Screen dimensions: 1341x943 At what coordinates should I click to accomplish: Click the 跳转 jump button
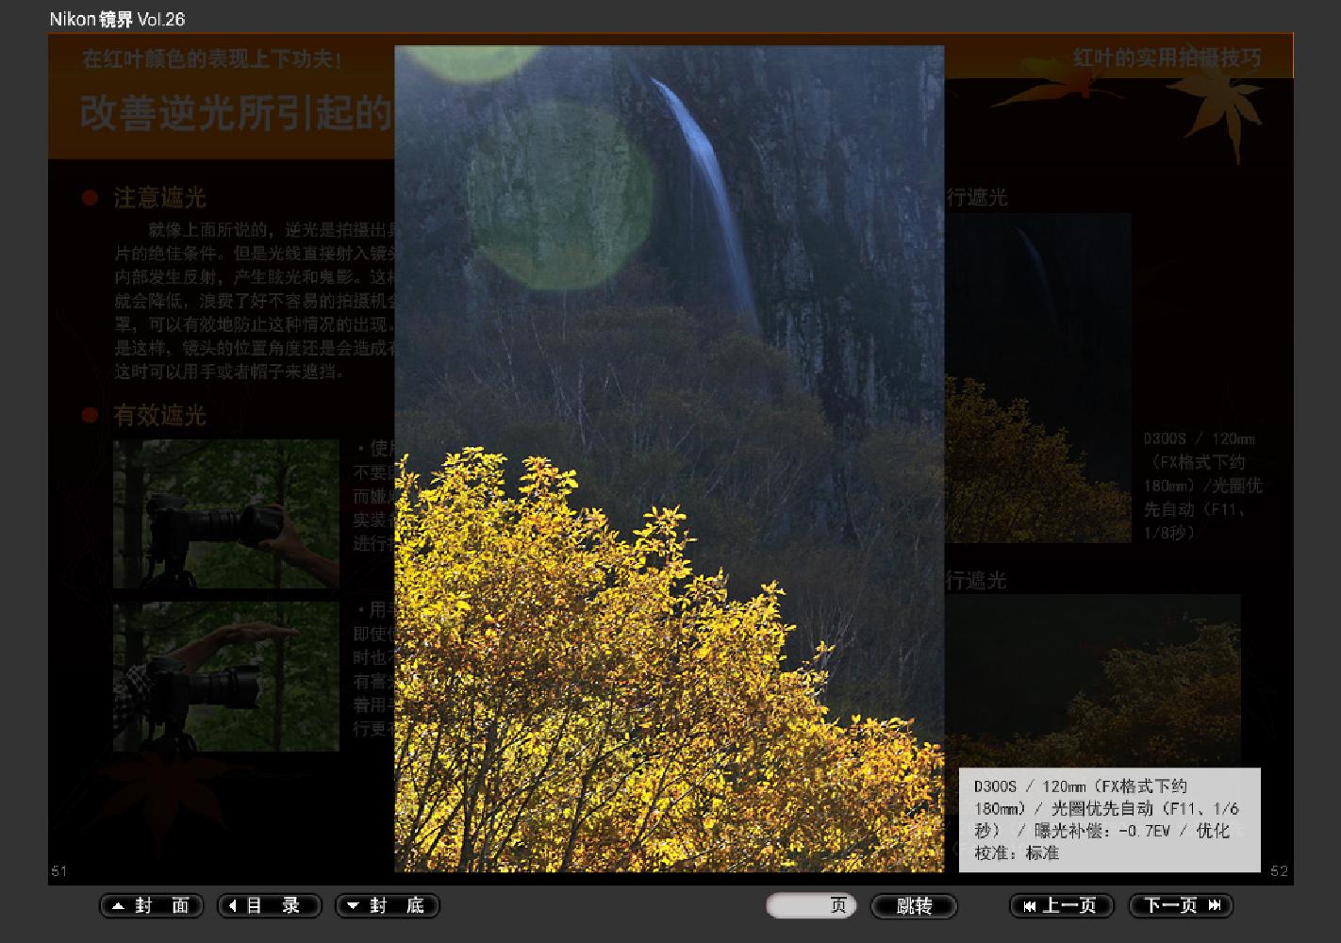914,906
